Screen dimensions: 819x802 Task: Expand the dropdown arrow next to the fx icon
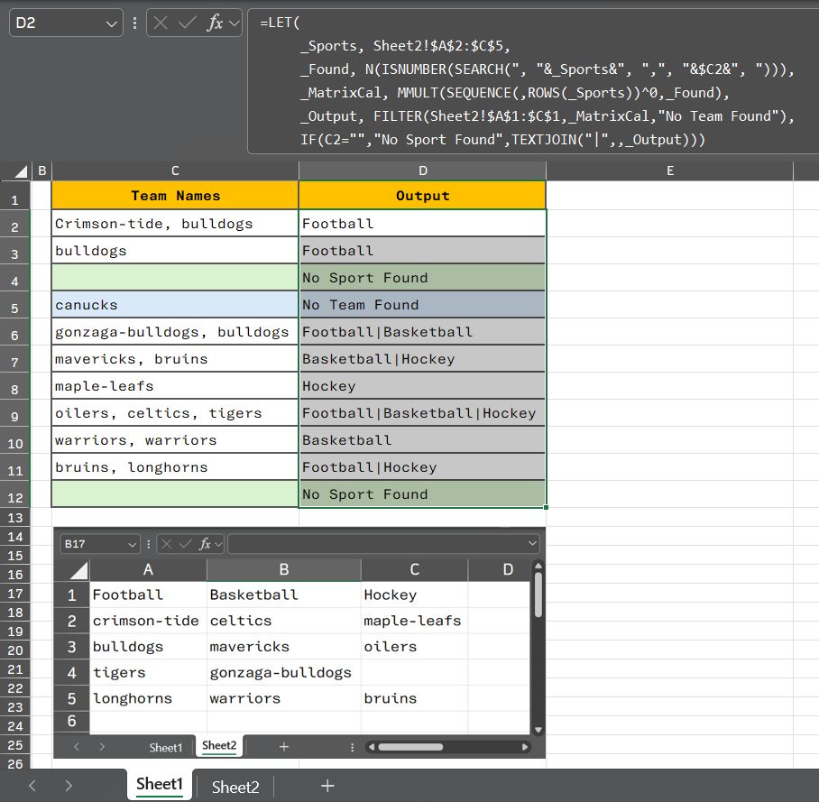pyautogui.click(x=234, y=23)
